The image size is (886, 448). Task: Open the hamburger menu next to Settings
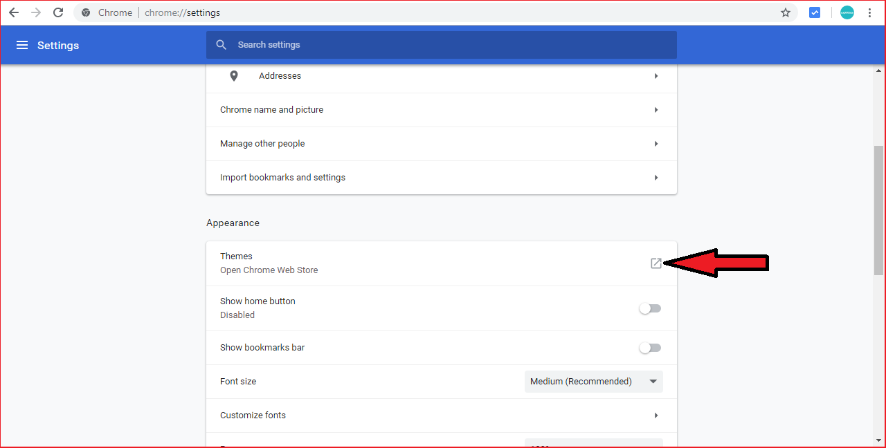pyautogui.click(x=22, y=45)
